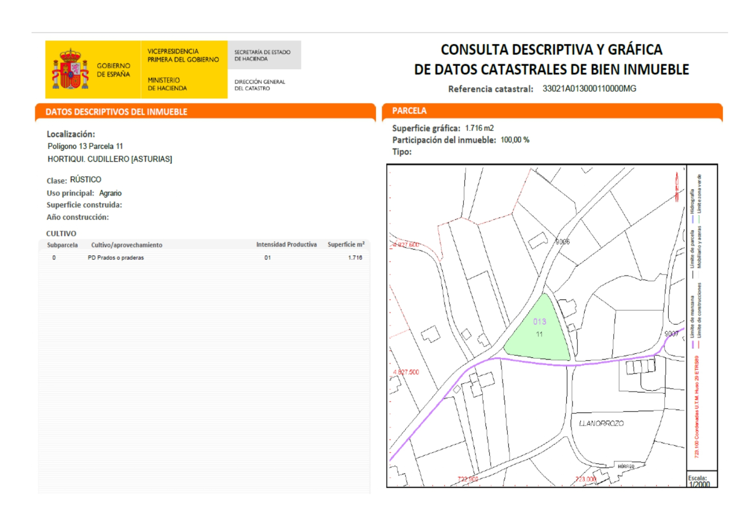
Task: Click the '723.000' coordinate label
Action: click(586, 479)
